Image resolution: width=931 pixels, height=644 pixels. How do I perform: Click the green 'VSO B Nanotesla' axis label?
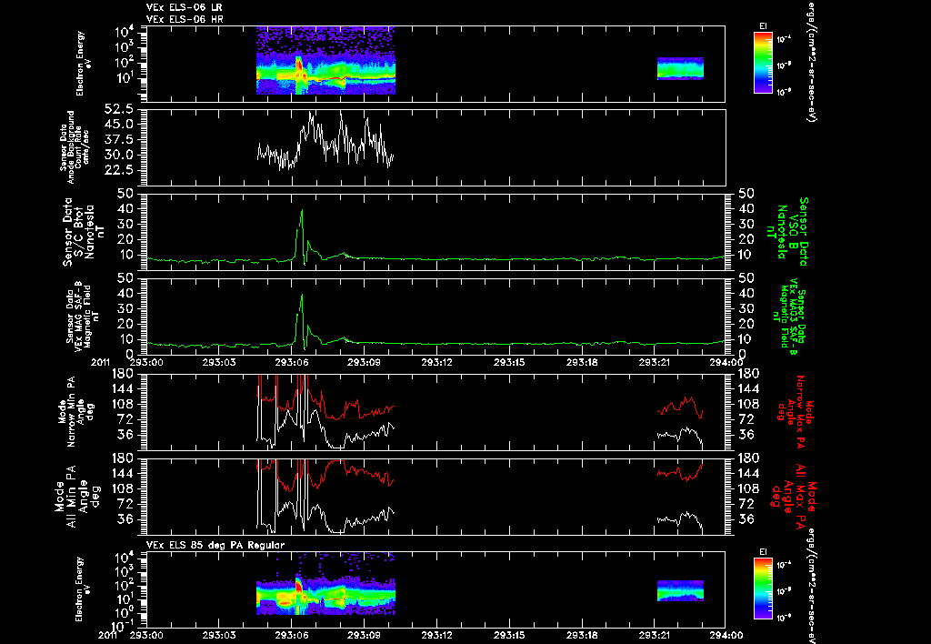click(x=788, y=232)
